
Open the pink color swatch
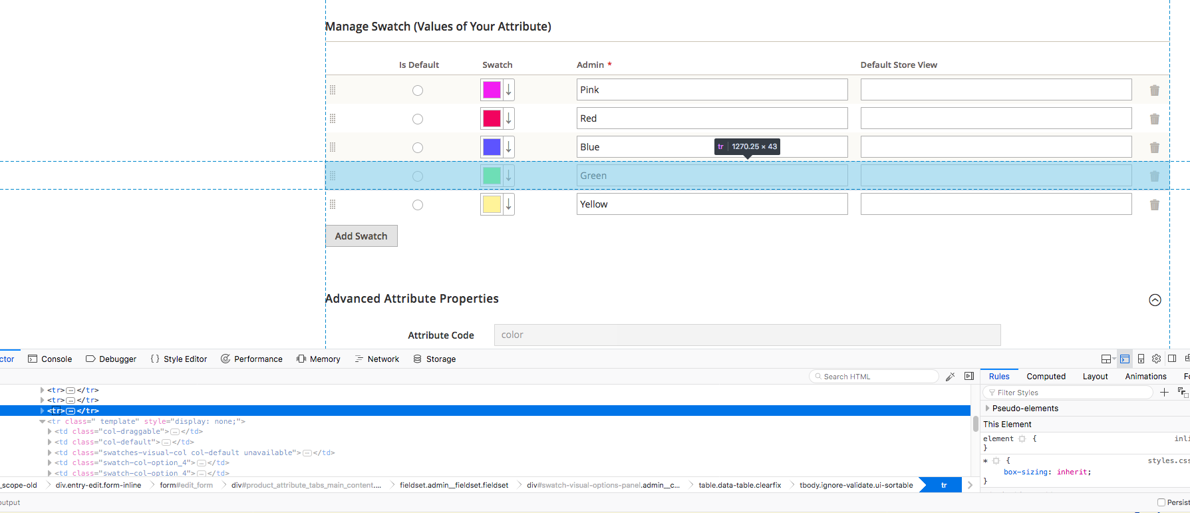point(492,90)
